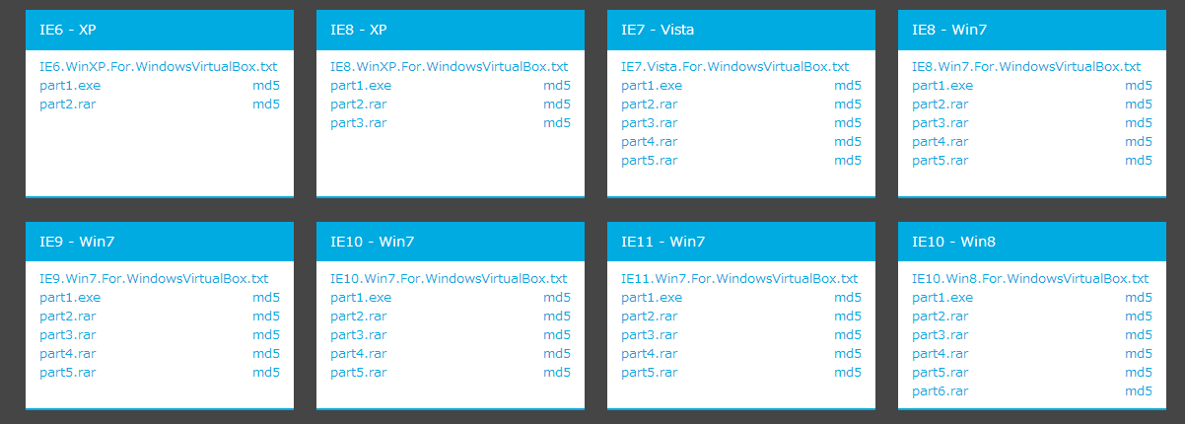
Task: Open IE8.WinXP.For.WindowsVirtualBox.txt link
Action: pyautogui.click(x=449, y=67)
